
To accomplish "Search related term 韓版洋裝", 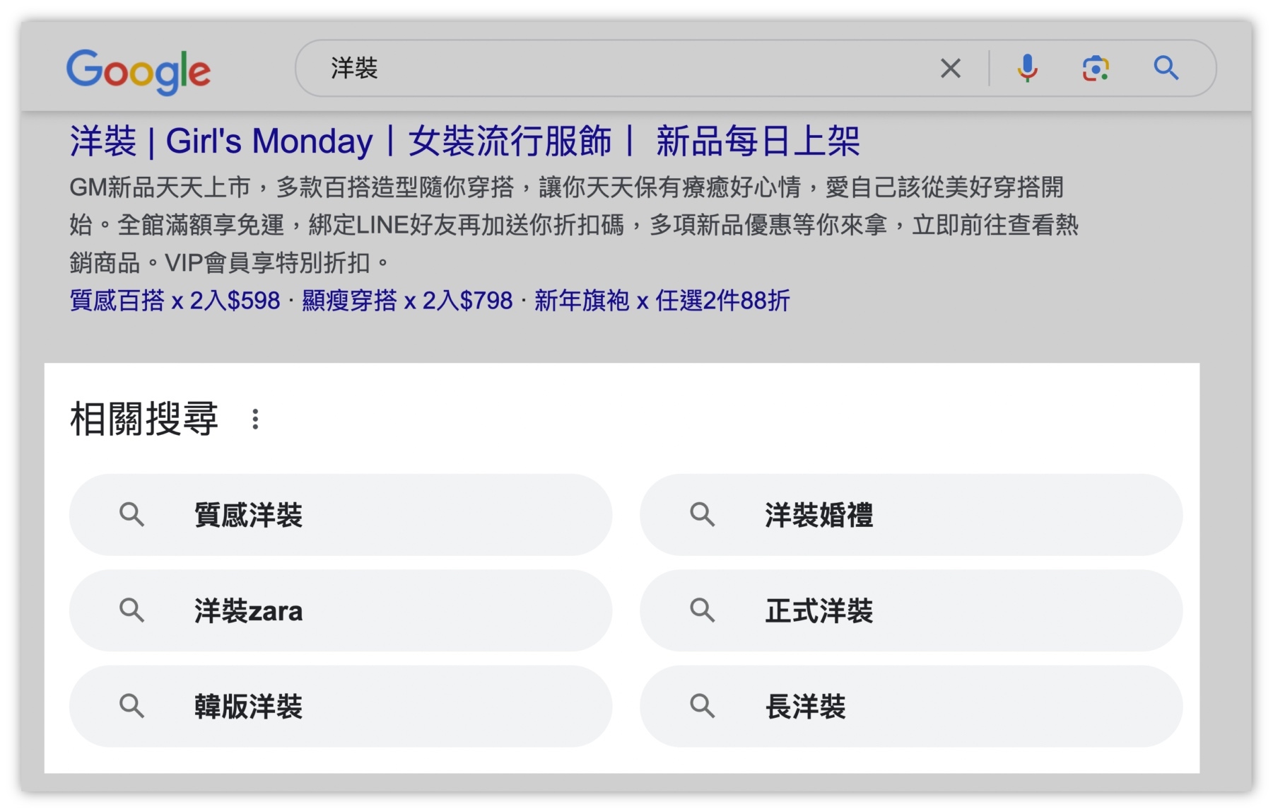I will 341,706.
